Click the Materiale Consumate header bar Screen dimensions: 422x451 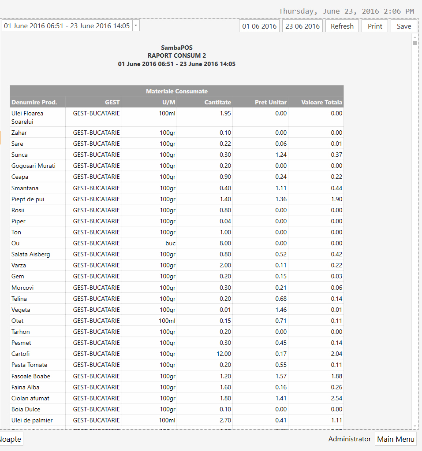tap(176, 91)
